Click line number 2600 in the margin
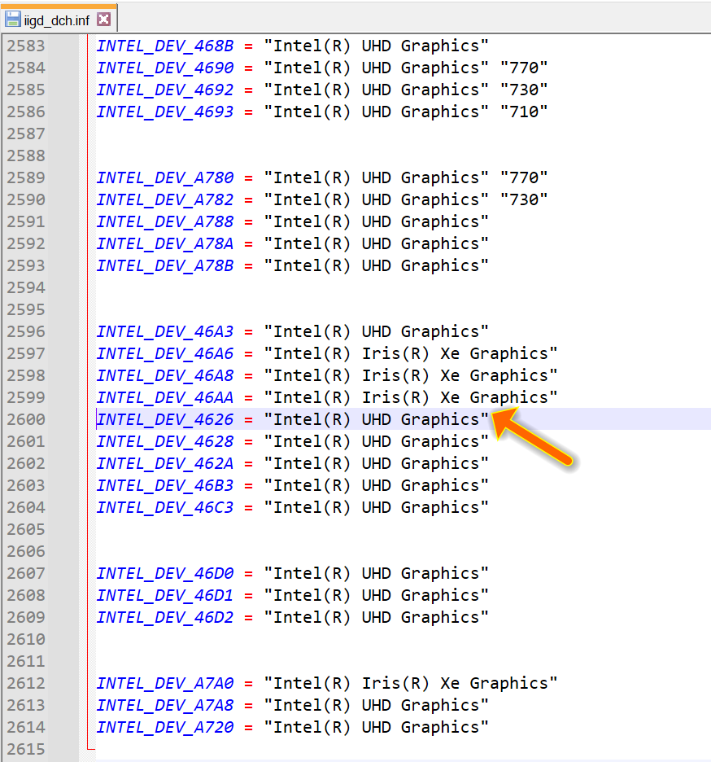 (x=26, y=419)
